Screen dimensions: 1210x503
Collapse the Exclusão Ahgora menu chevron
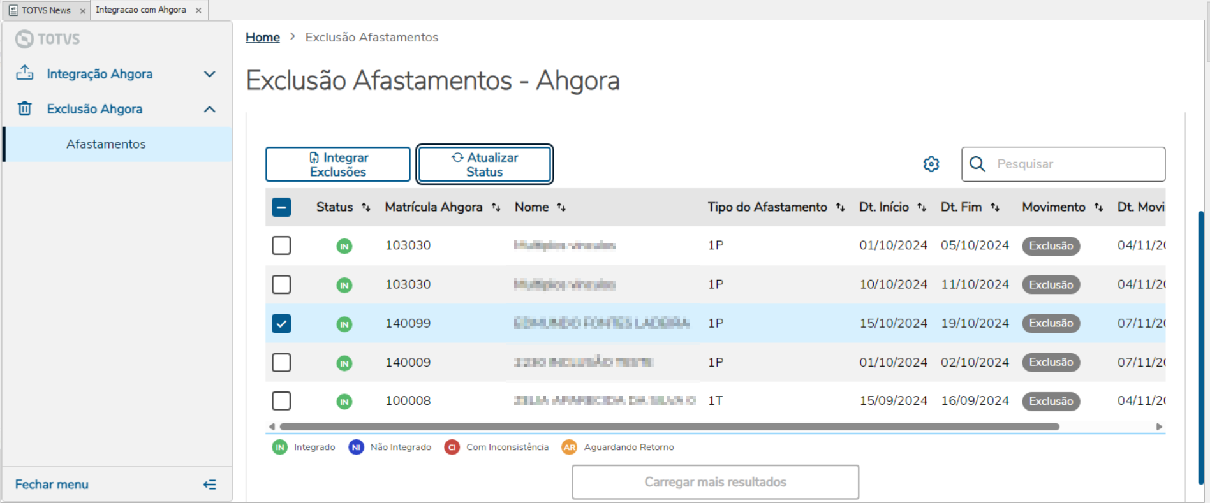(x=209, y=109)
